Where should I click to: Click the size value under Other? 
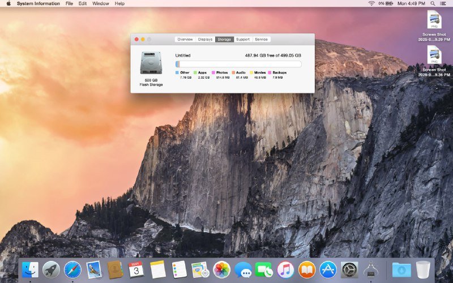coord(186,78)
